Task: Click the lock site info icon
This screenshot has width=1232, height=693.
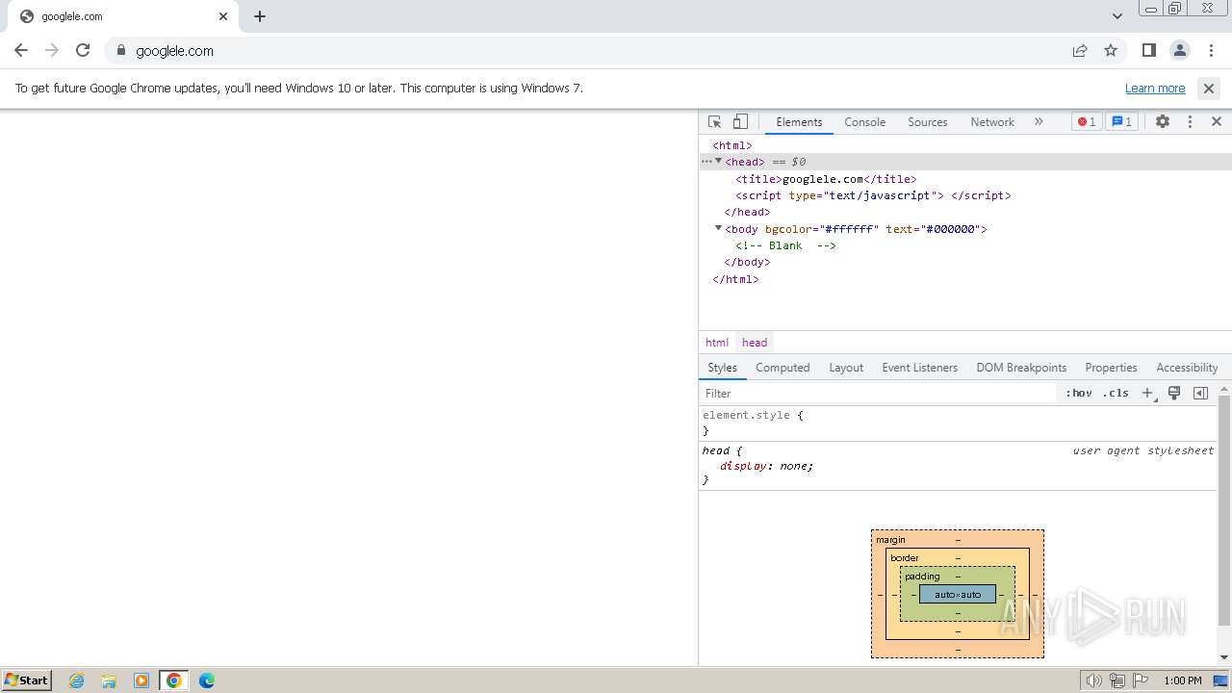Action: [121, 51]
